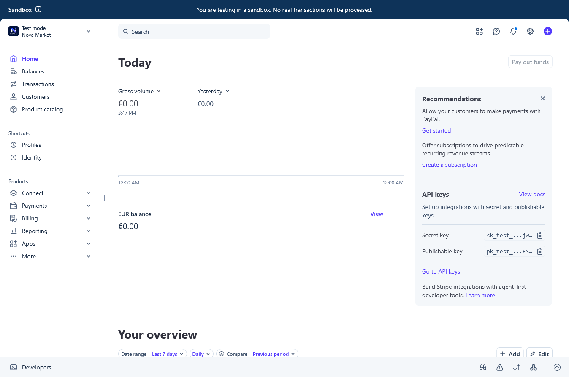Image resolution: width=569 pixels, height=377 pixels.
Task: Open the binoculars inspector icon in bottom bar
Action: click(x=483, y=367)
